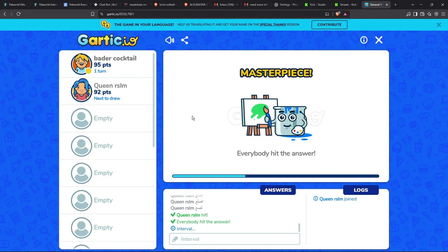Viewport: 448px width, 252px height.
Task: Click the CONTRIBUTE button
Action: coord(329,24)
